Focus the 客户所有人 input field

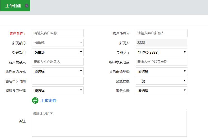162,33
